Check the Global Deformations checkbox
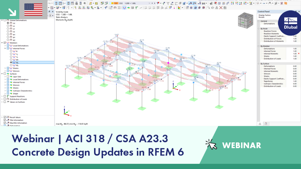The height and width of the screenshot is (169, 301). click(5, 20)
